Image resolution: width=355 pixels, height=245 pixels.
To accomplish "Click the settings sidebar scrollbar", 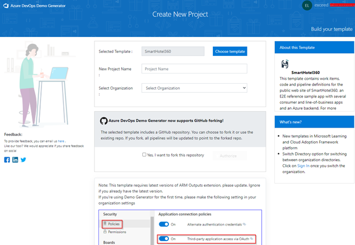I will click(152, 230).
